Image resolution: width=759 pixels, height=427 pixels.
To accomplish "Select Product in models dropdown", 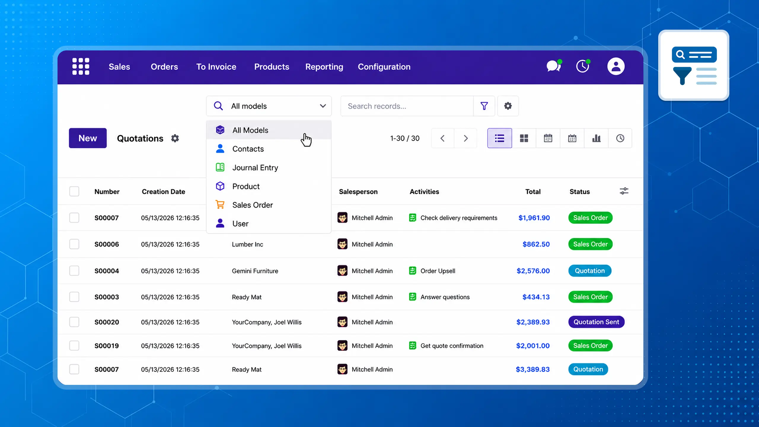I will click(269, 186).
